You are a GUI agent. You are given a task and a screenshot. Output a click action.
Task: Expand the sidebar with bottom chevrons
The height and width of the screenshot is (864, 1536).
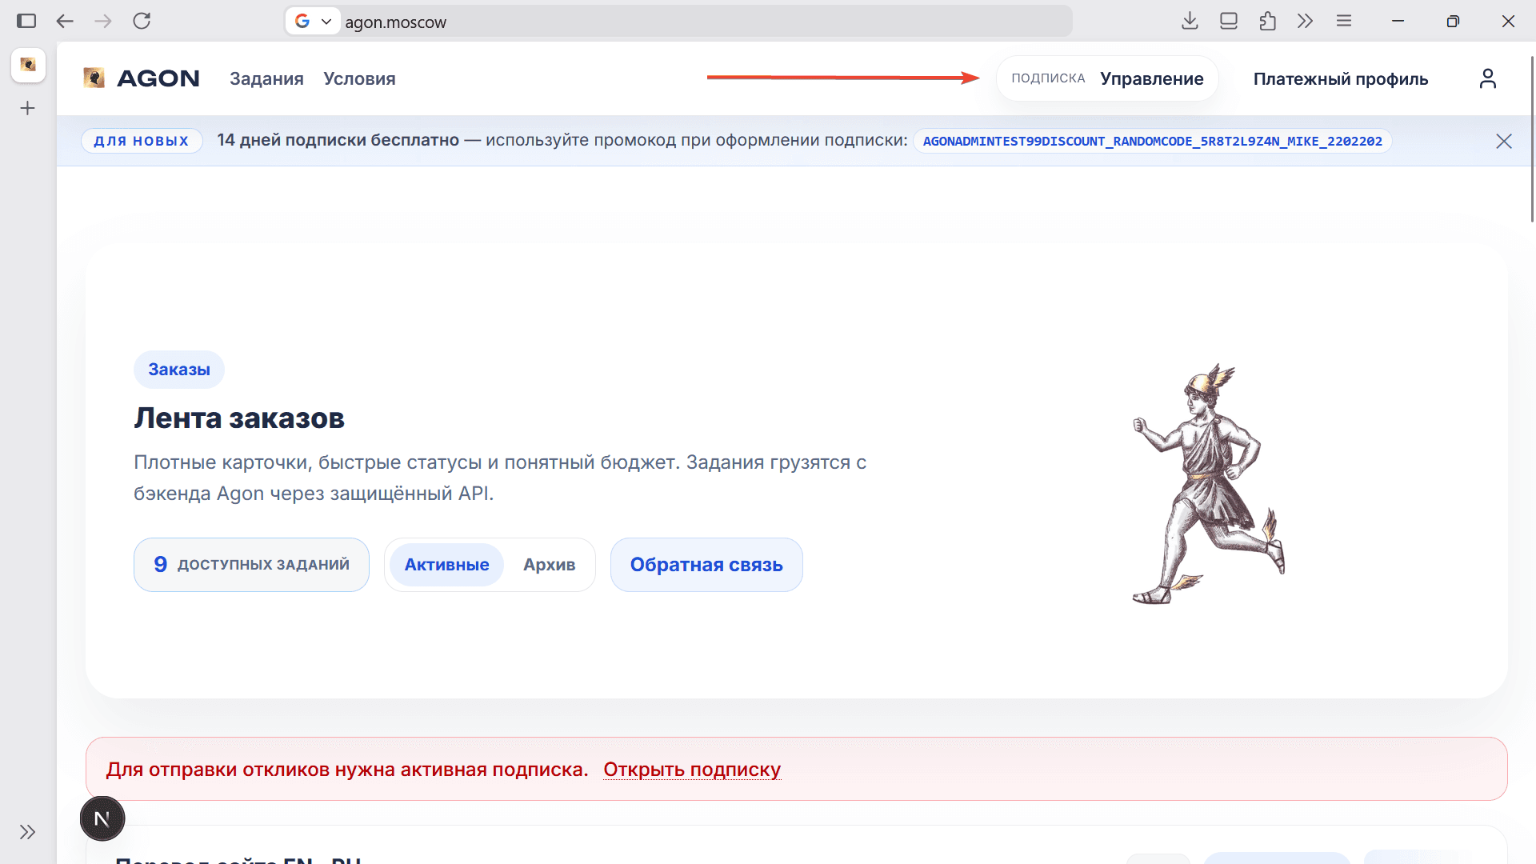point(28,832)
